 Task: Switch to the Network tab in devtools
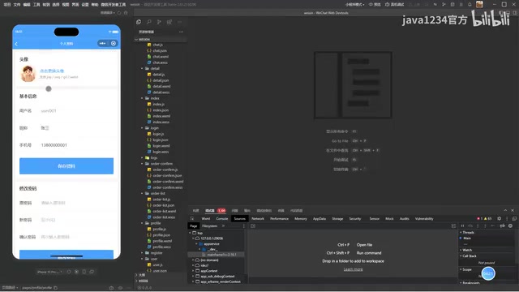click(258, 218)
